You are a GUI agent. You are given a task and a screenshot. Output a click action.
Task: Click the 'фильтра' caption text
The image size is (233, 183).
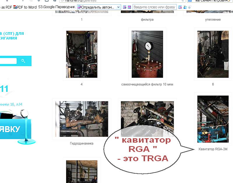(147, 19)
